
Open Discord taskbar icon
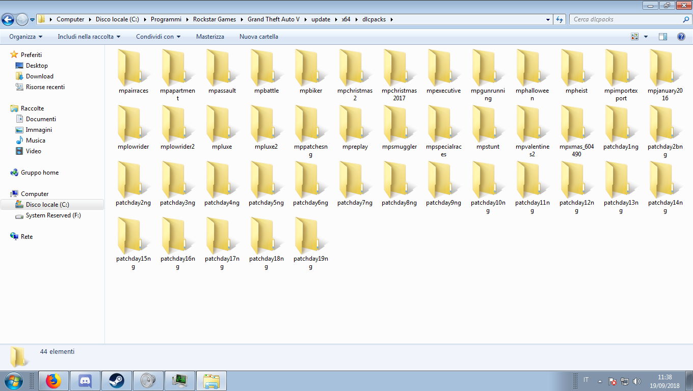(85, 381)
